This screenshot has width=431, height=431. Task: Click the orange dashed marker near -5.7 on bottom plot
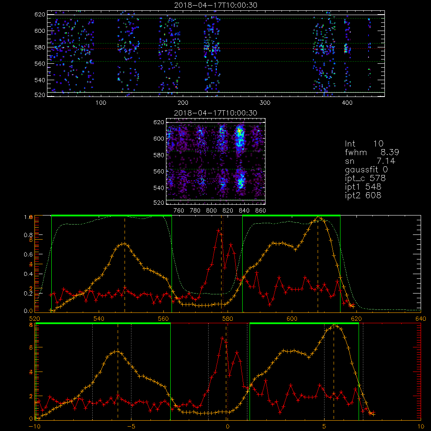pyautogui.click(x=118, y=372)
